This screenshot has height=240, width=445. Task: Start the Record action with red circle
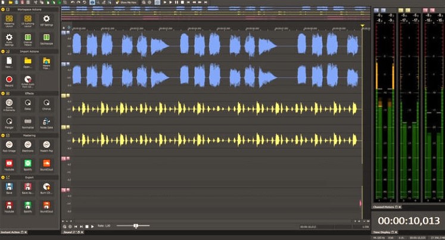coord(9,81)
